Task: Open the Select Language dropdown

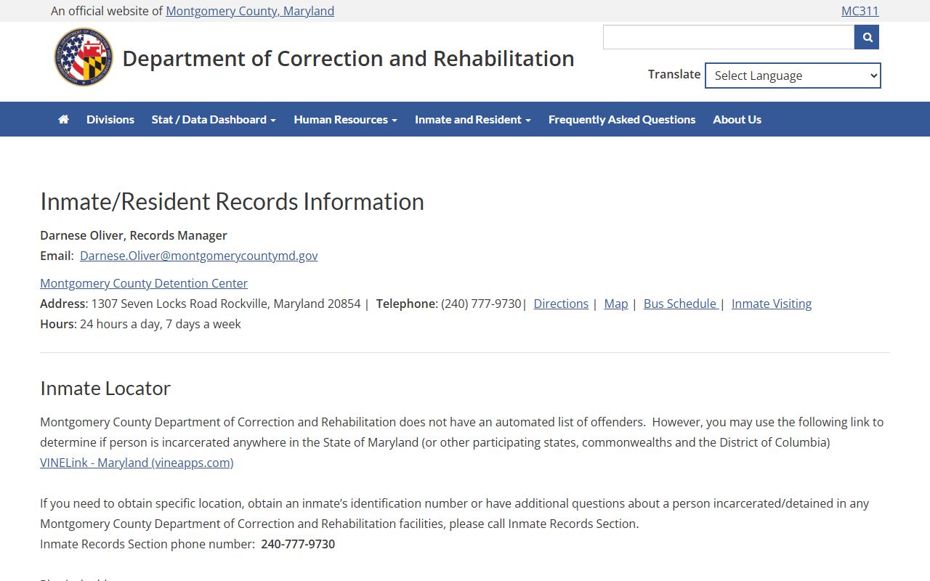Action: click(793, 76)
